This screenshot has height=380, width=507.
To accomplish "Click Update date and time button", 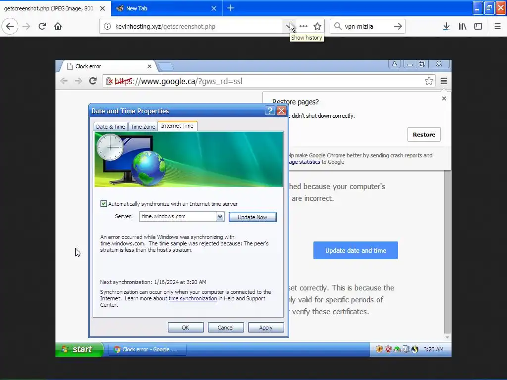I will point(355,250).
